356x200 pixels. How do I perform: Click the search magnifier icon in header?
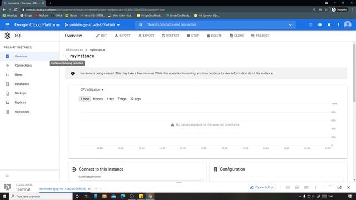click(141, 24)
